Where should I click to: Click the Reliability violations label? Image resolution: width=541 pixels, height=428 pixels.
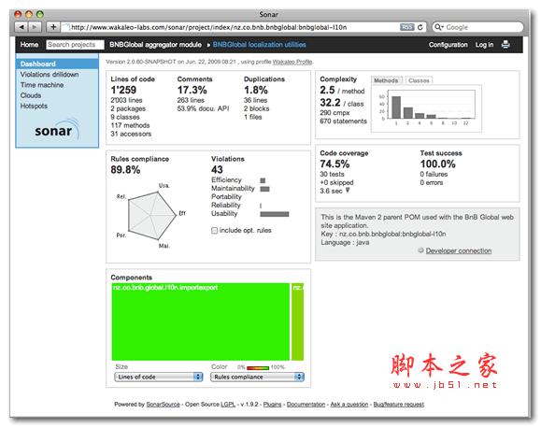[x=225, y=205]
